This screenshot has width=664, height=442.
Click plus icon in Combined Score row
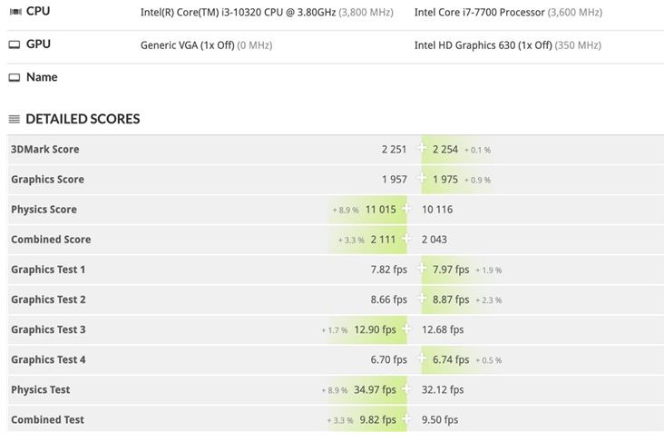406,239
